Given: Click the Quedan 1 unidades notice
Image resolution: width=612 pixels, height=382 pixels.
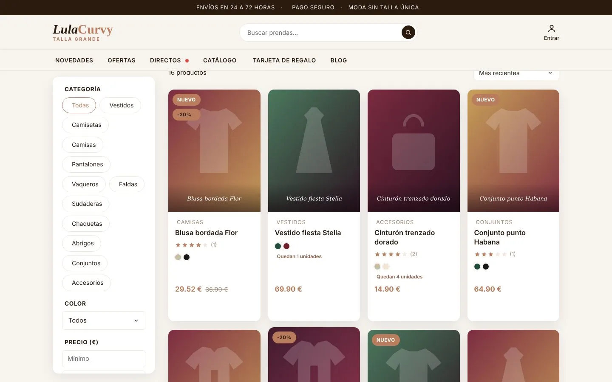Looking at the screenshot, I should tap(299, 256).
